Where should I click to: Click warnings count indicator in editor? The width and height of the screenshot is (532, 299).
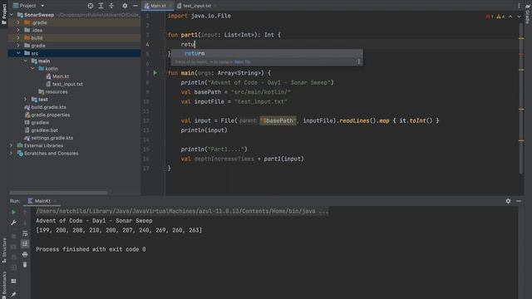coord(500,17)
